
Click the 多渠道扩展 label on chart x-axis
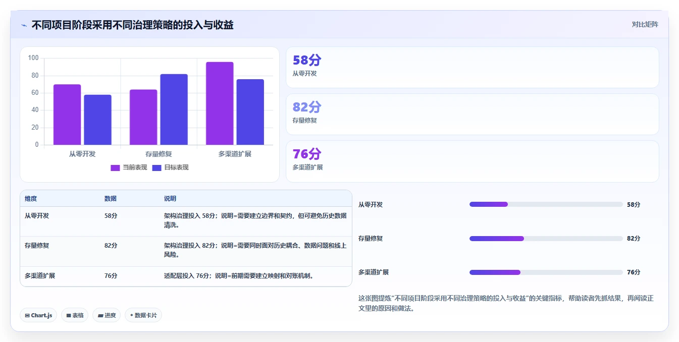point(235,154)
